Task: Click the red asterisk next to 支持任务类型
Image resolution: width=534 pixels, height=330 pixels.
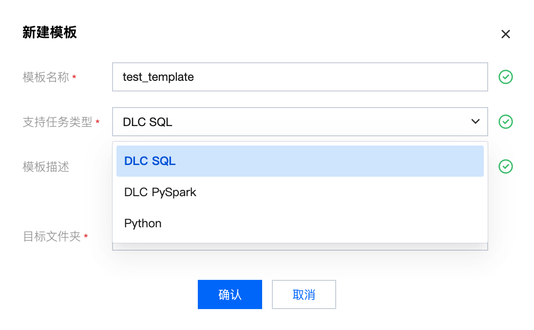Action: click(x=97, y=122)
